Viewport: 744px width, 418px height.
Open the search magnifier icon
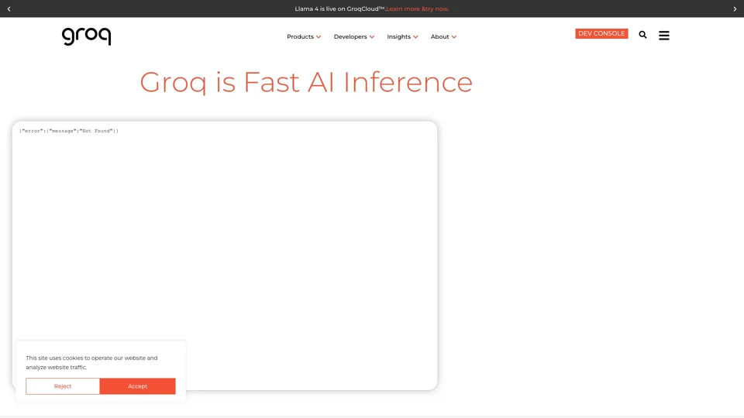642,35
